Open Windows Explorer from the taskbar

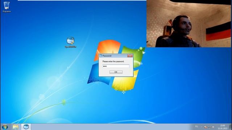click(x=15, y=127)
